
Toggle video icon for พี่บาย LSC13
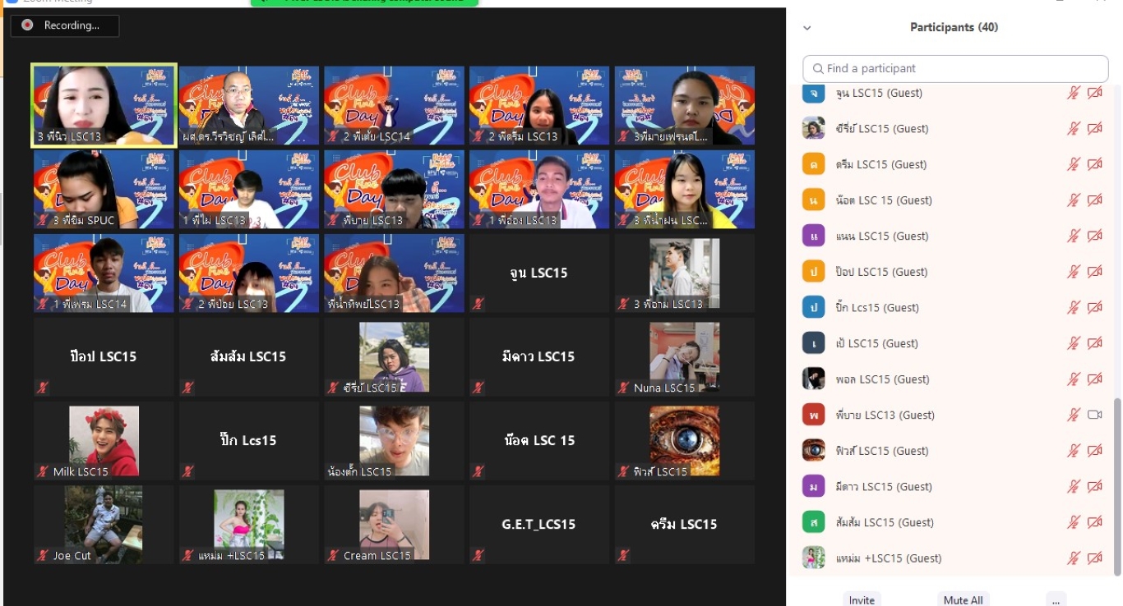click(x=1094, y=415)
